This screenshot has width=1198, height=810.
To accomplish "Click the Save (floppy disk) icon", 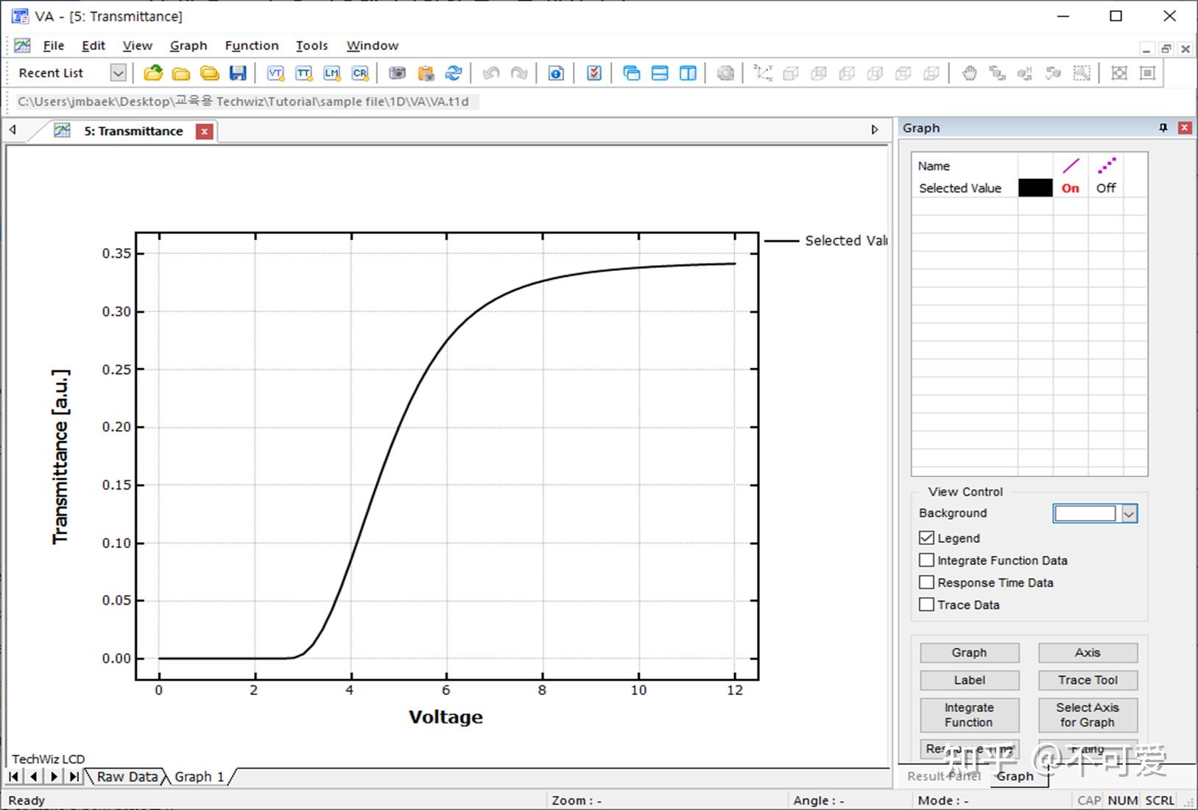I will (238, 73).
